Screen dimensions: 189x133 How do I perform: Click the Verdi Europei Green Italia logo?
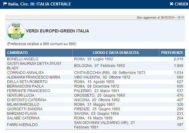click(x=15, y=31)
